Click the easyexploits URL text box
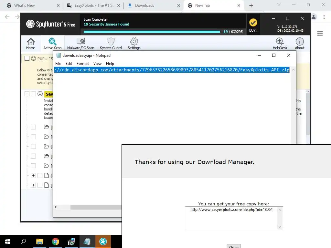 click(x=234, y=218)
